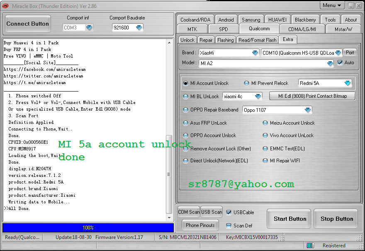Switch to the SPD tab

click(224, 29)
